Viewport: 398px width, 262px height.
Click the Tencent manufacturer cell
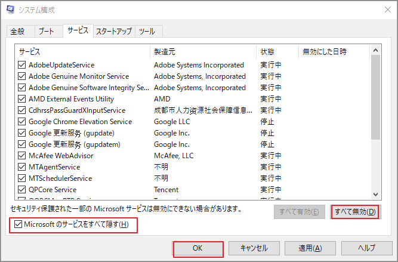pyautogui.click(x=166, y=190)
